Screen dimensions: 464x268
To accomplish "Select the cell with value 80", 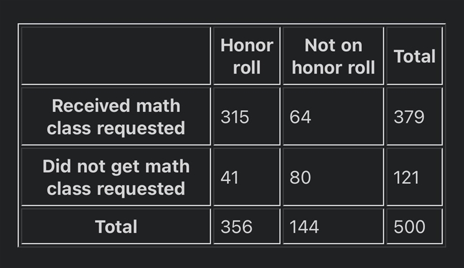I will [333, 177].
